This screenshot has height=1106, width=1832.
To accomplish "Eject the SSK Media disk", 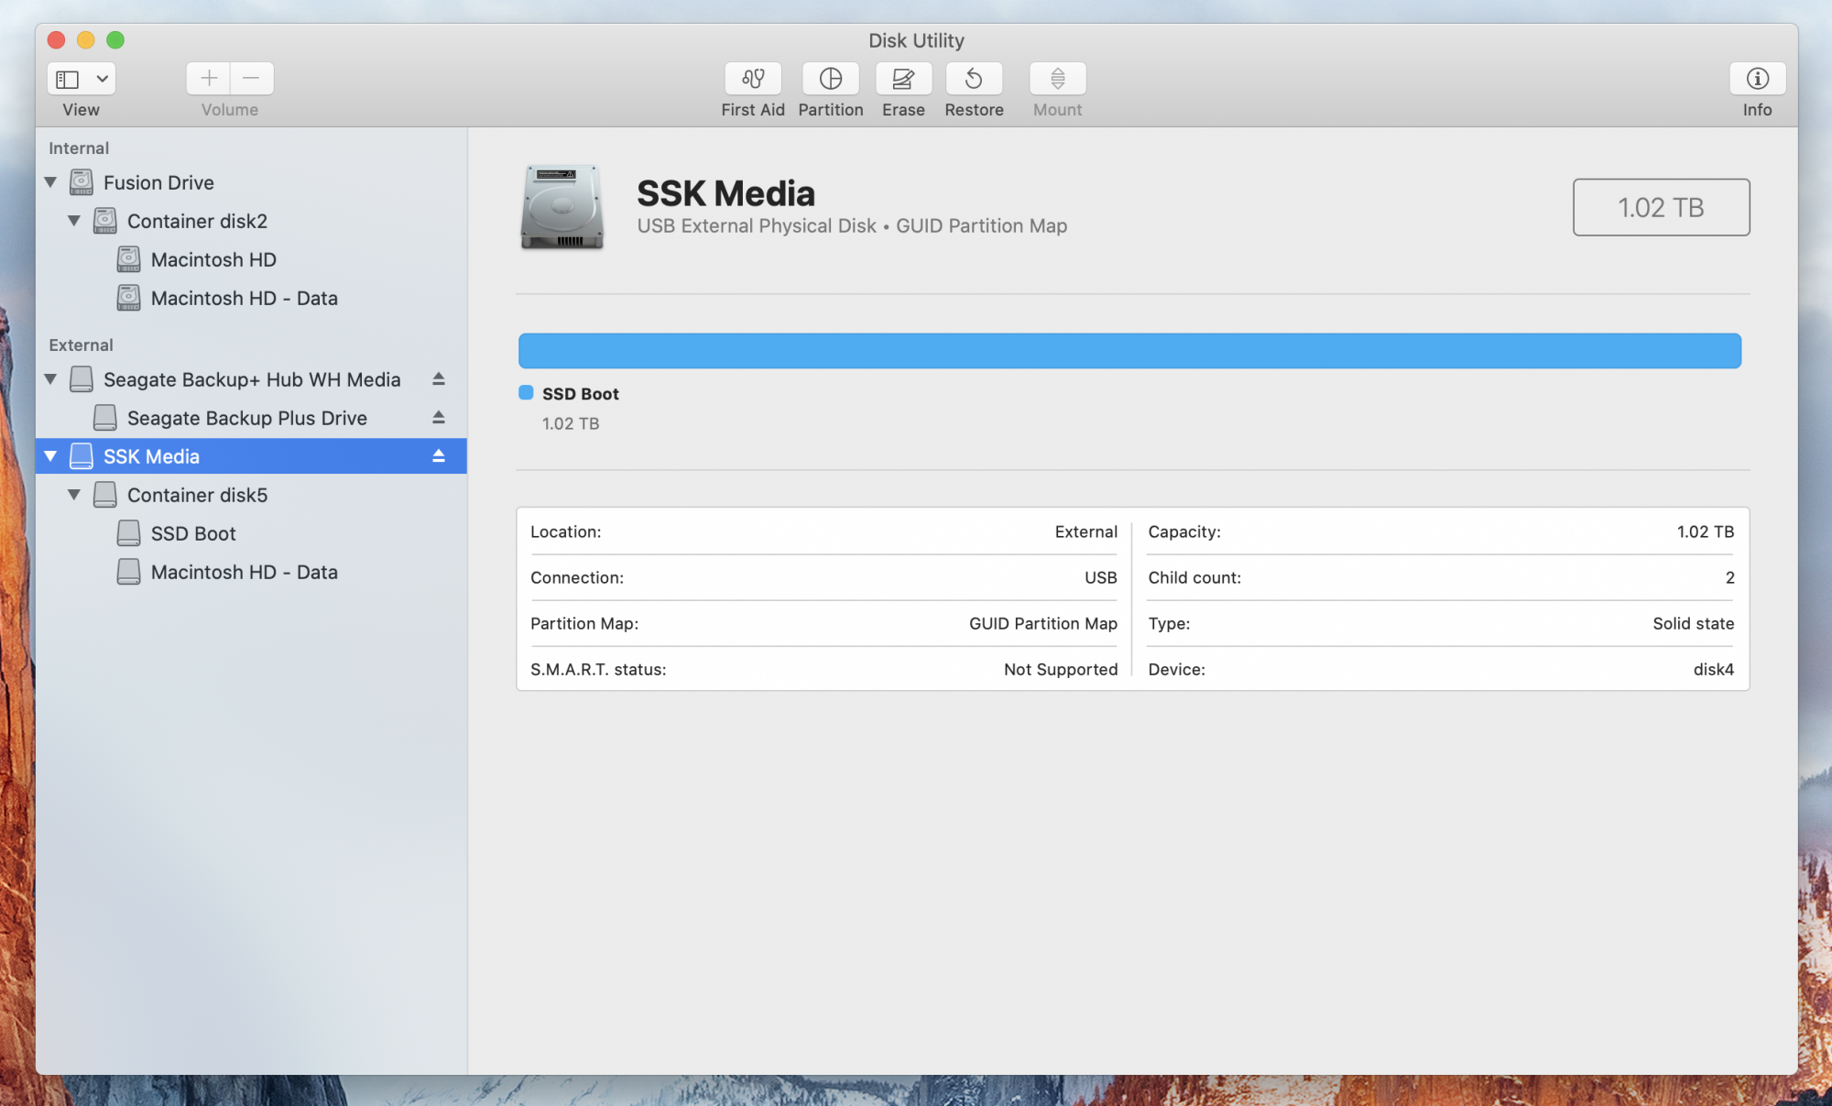I will coord(439,456).
